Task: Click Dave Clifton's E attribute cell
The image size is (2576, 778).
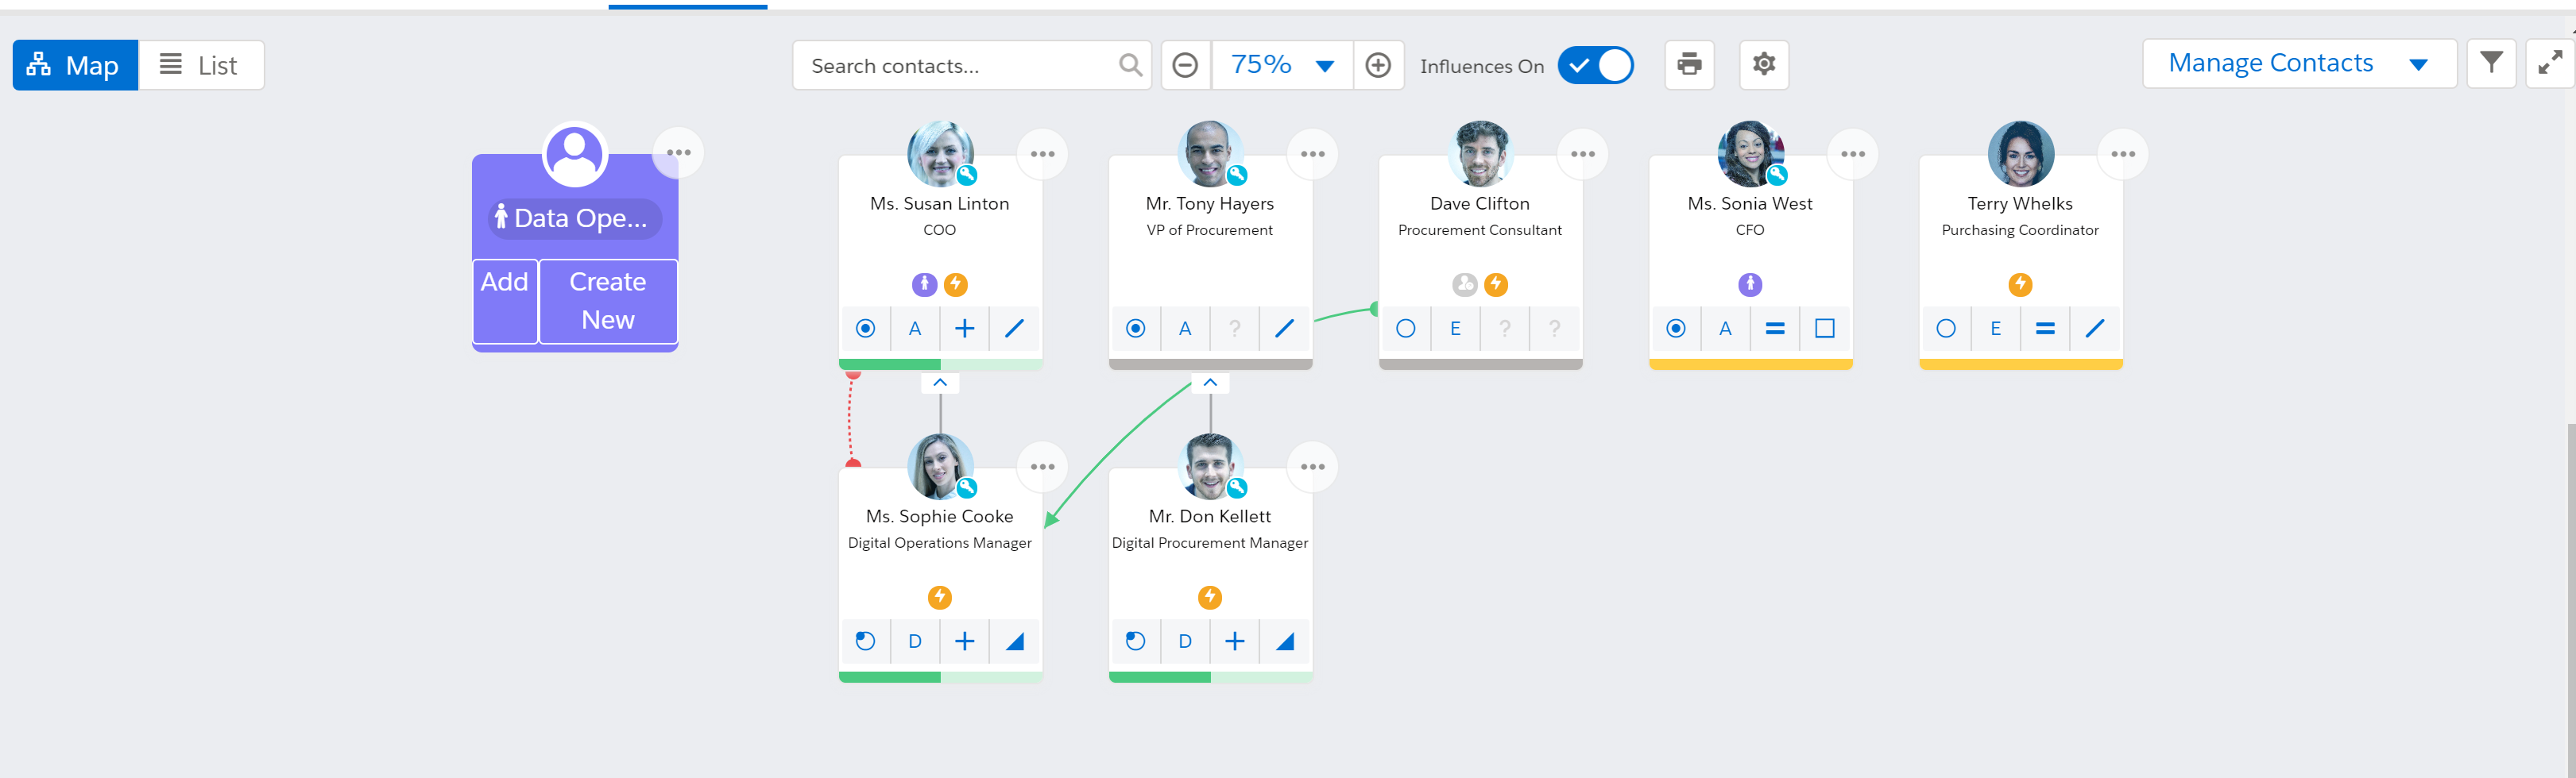Action: [1455, 329]
